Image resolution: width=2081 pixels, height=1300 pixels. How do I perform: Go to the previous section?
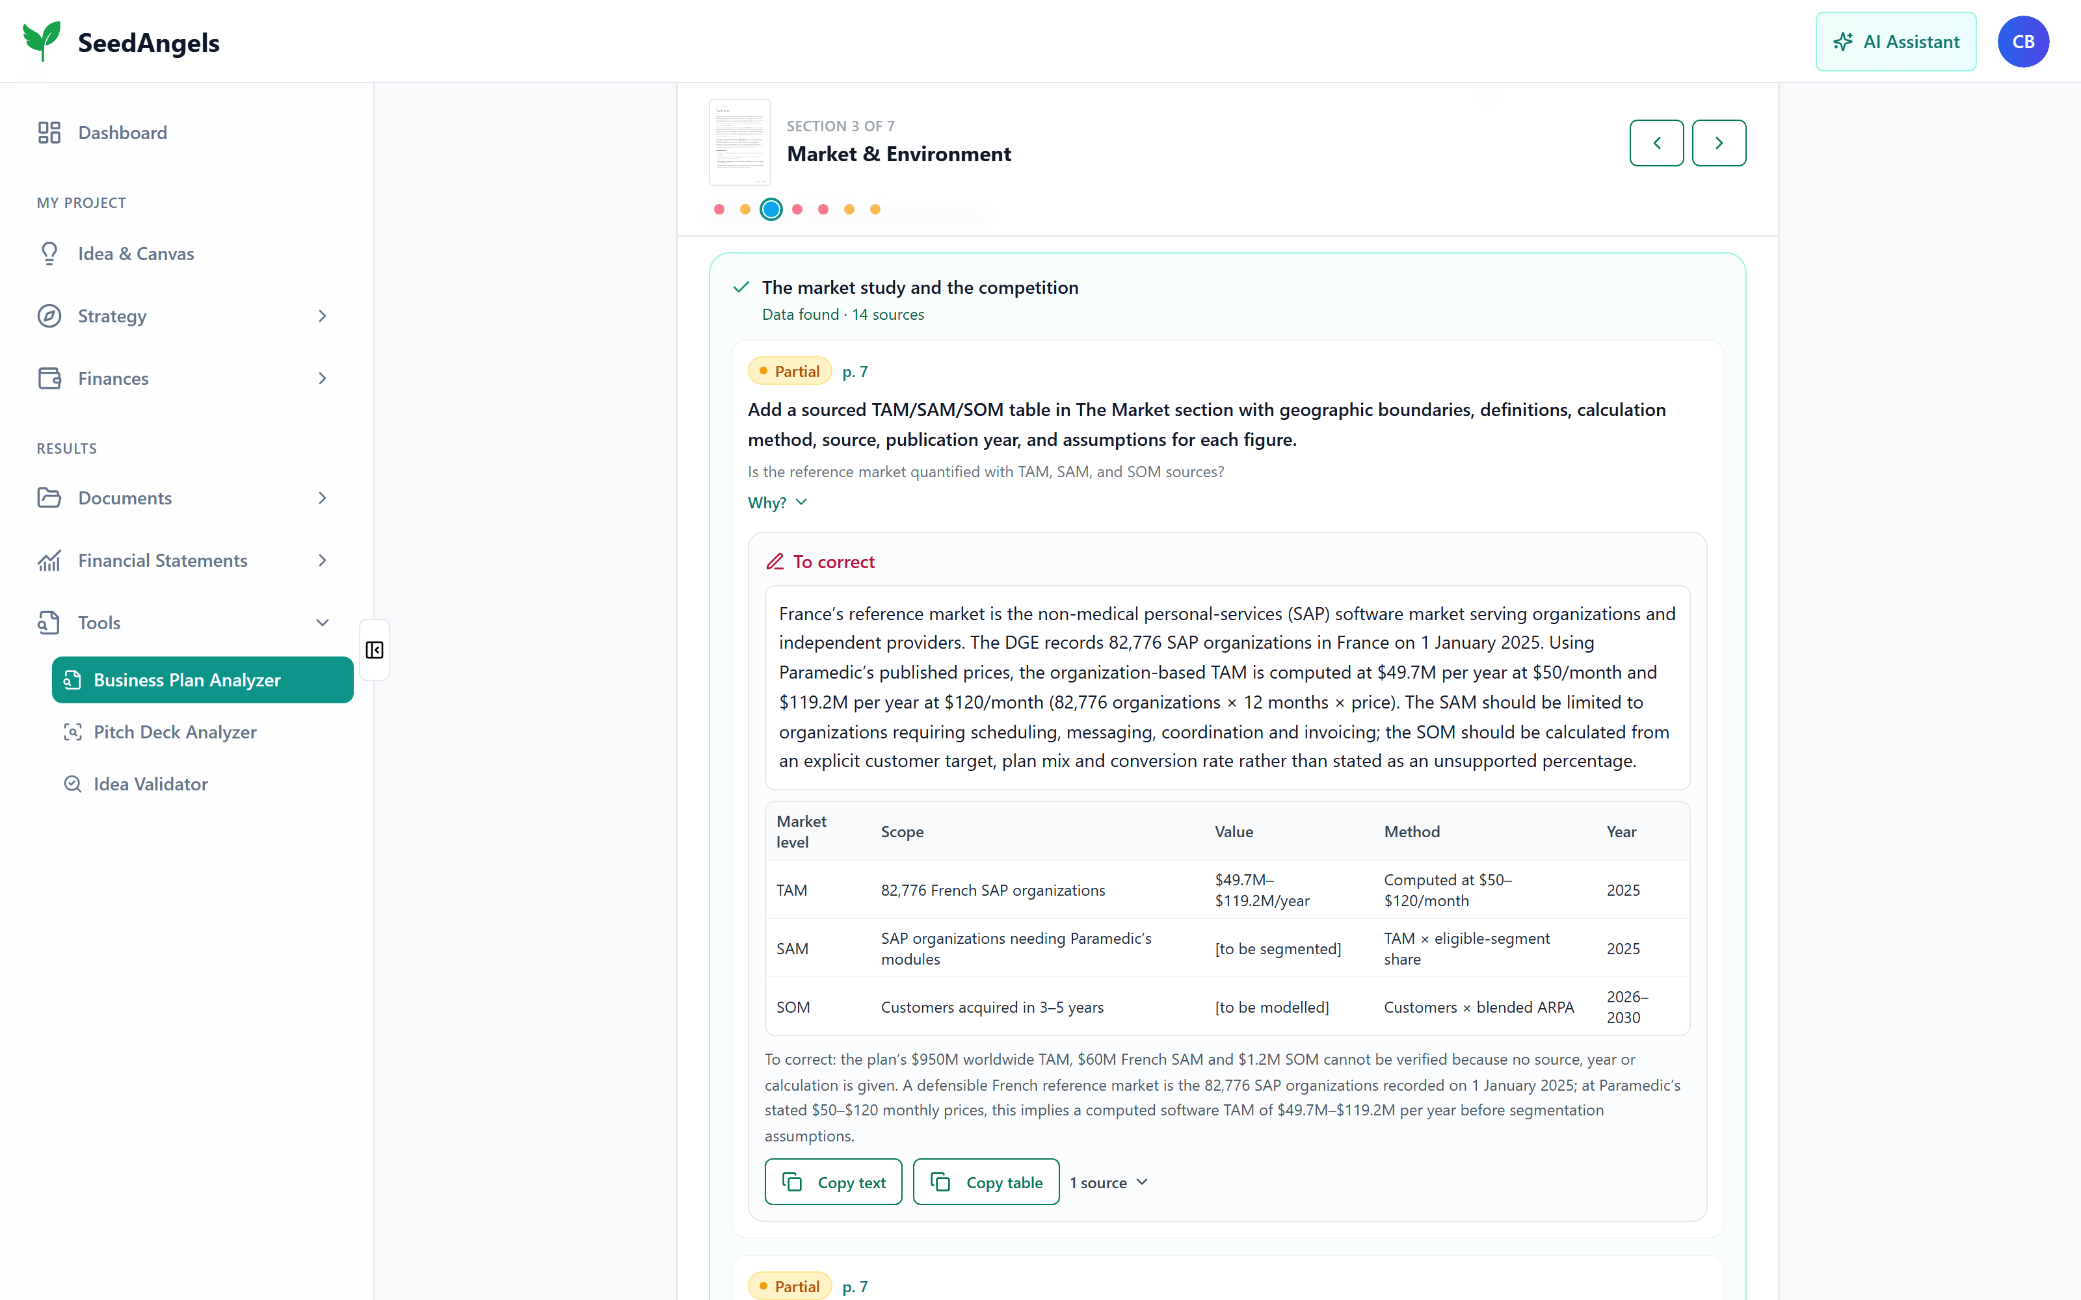click(x=1656, y=142)
